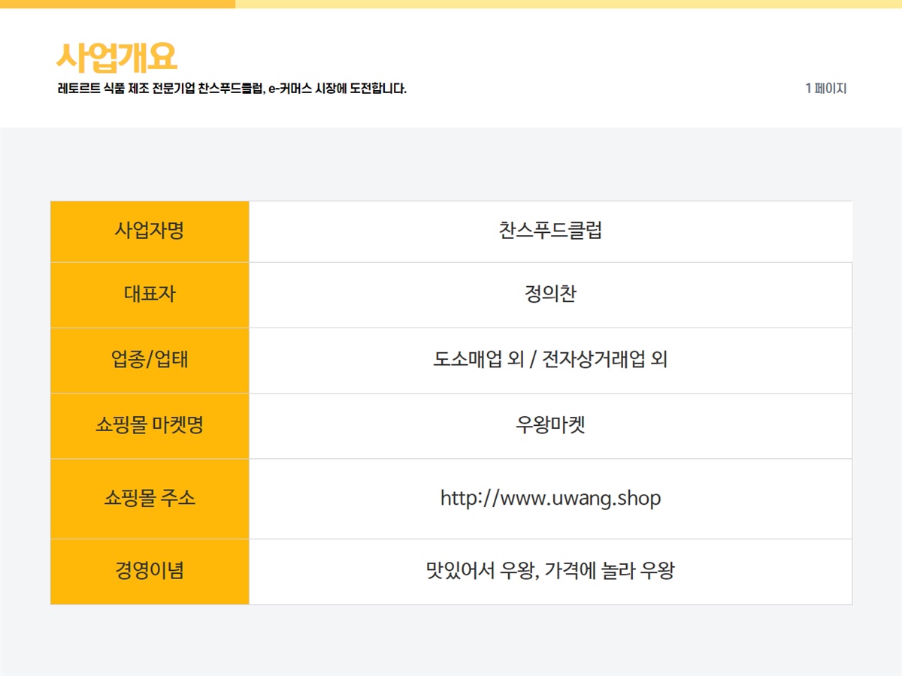Viewport: 902px width, 676px height.
Task: Click the name 정의찬
Action: pos(550,294)
